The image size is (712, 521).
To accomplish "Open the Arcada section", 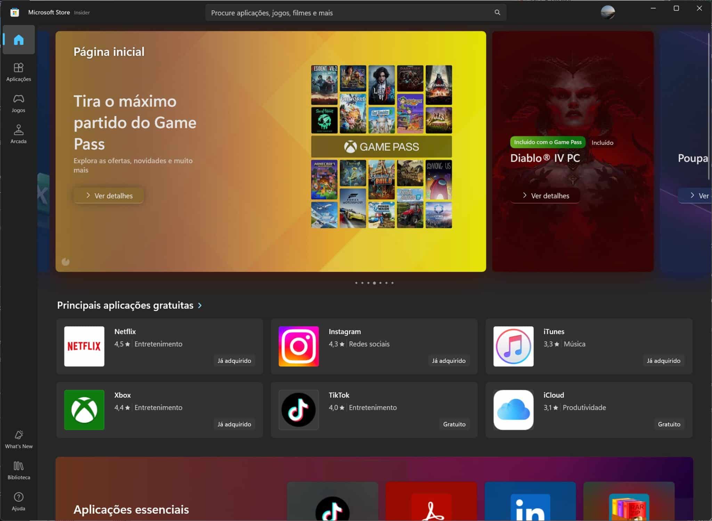I will 18,134.
